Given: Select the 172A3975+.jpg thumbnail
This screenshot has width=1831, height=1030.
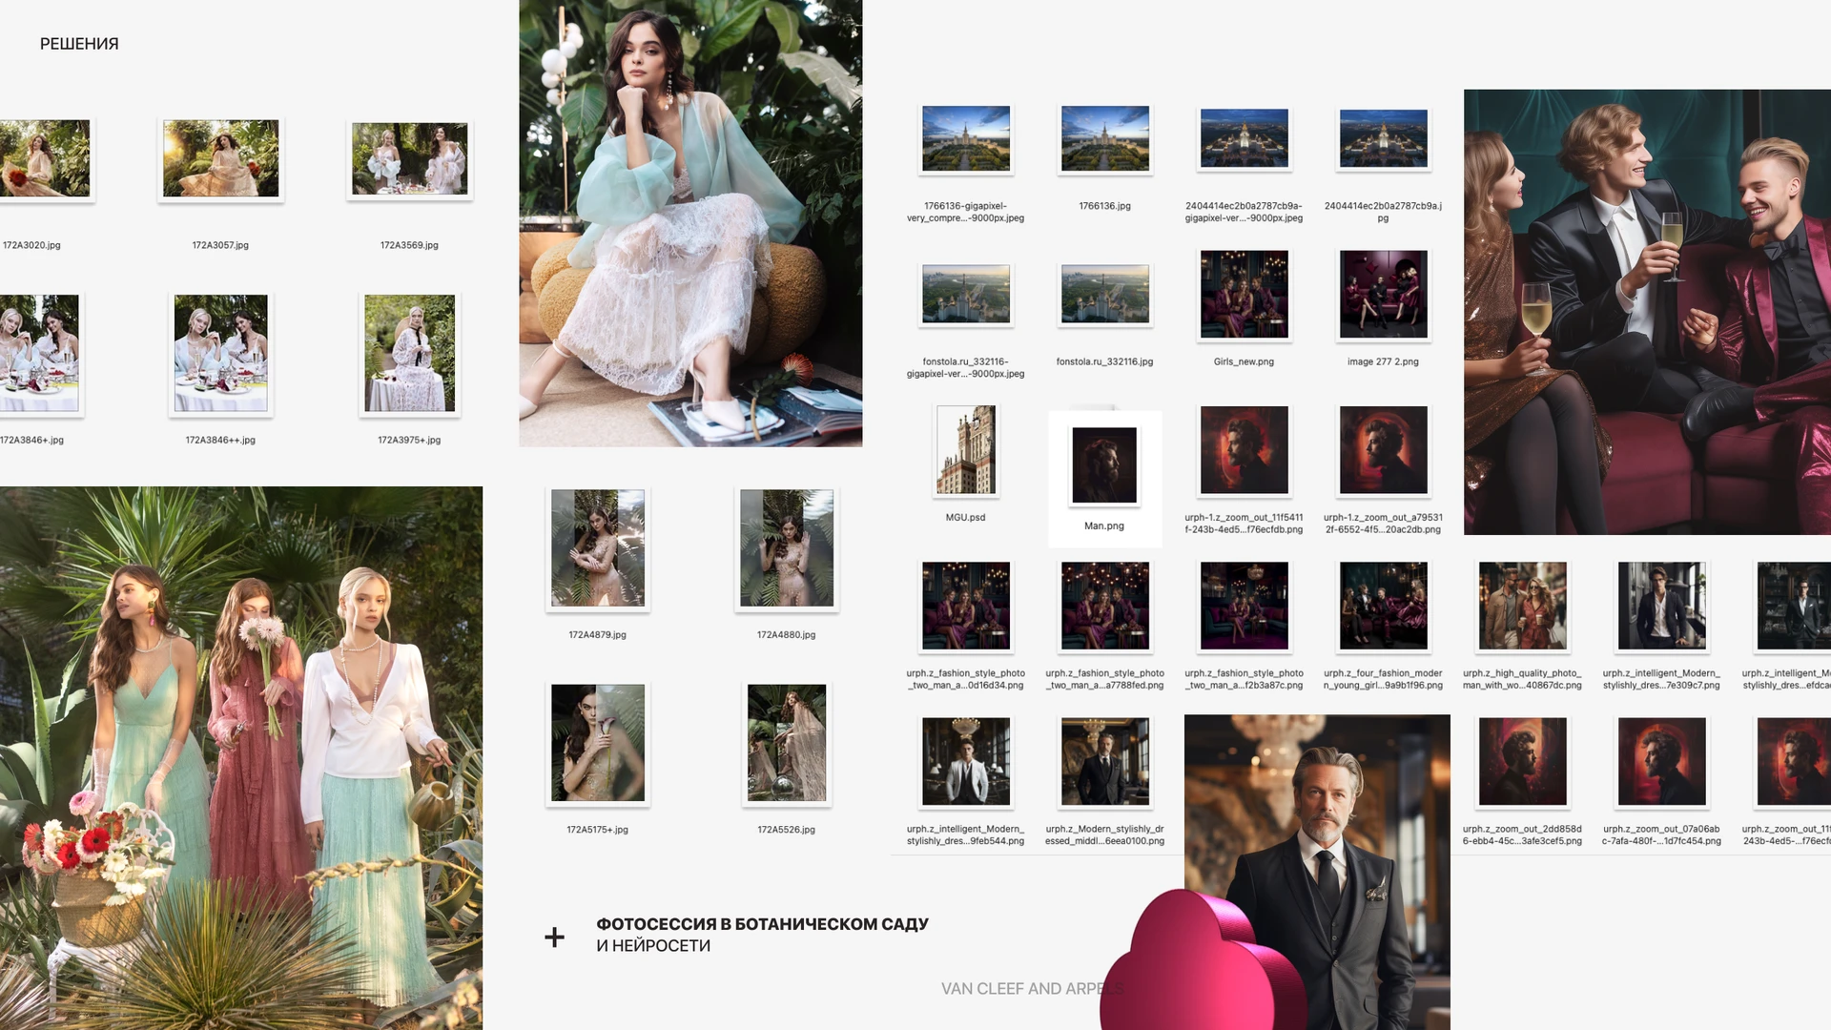Looking at the screenshot, I should [x=410, y=353].
